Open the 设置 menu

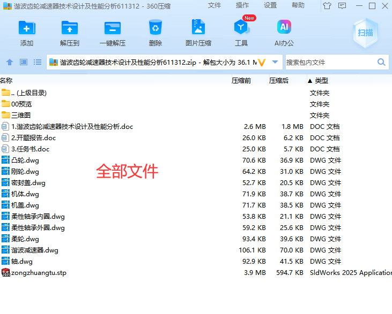tap(270, 5)
